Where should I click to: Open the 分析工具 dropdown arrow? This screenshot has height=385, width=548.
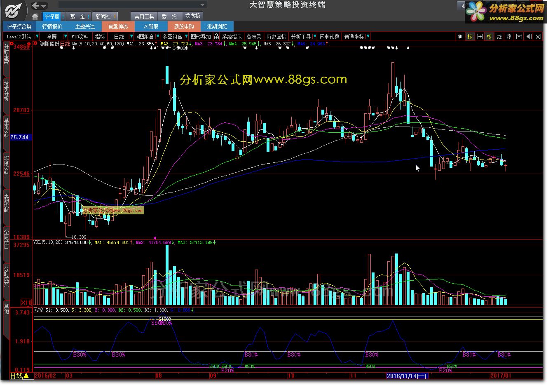coord(314,37)
